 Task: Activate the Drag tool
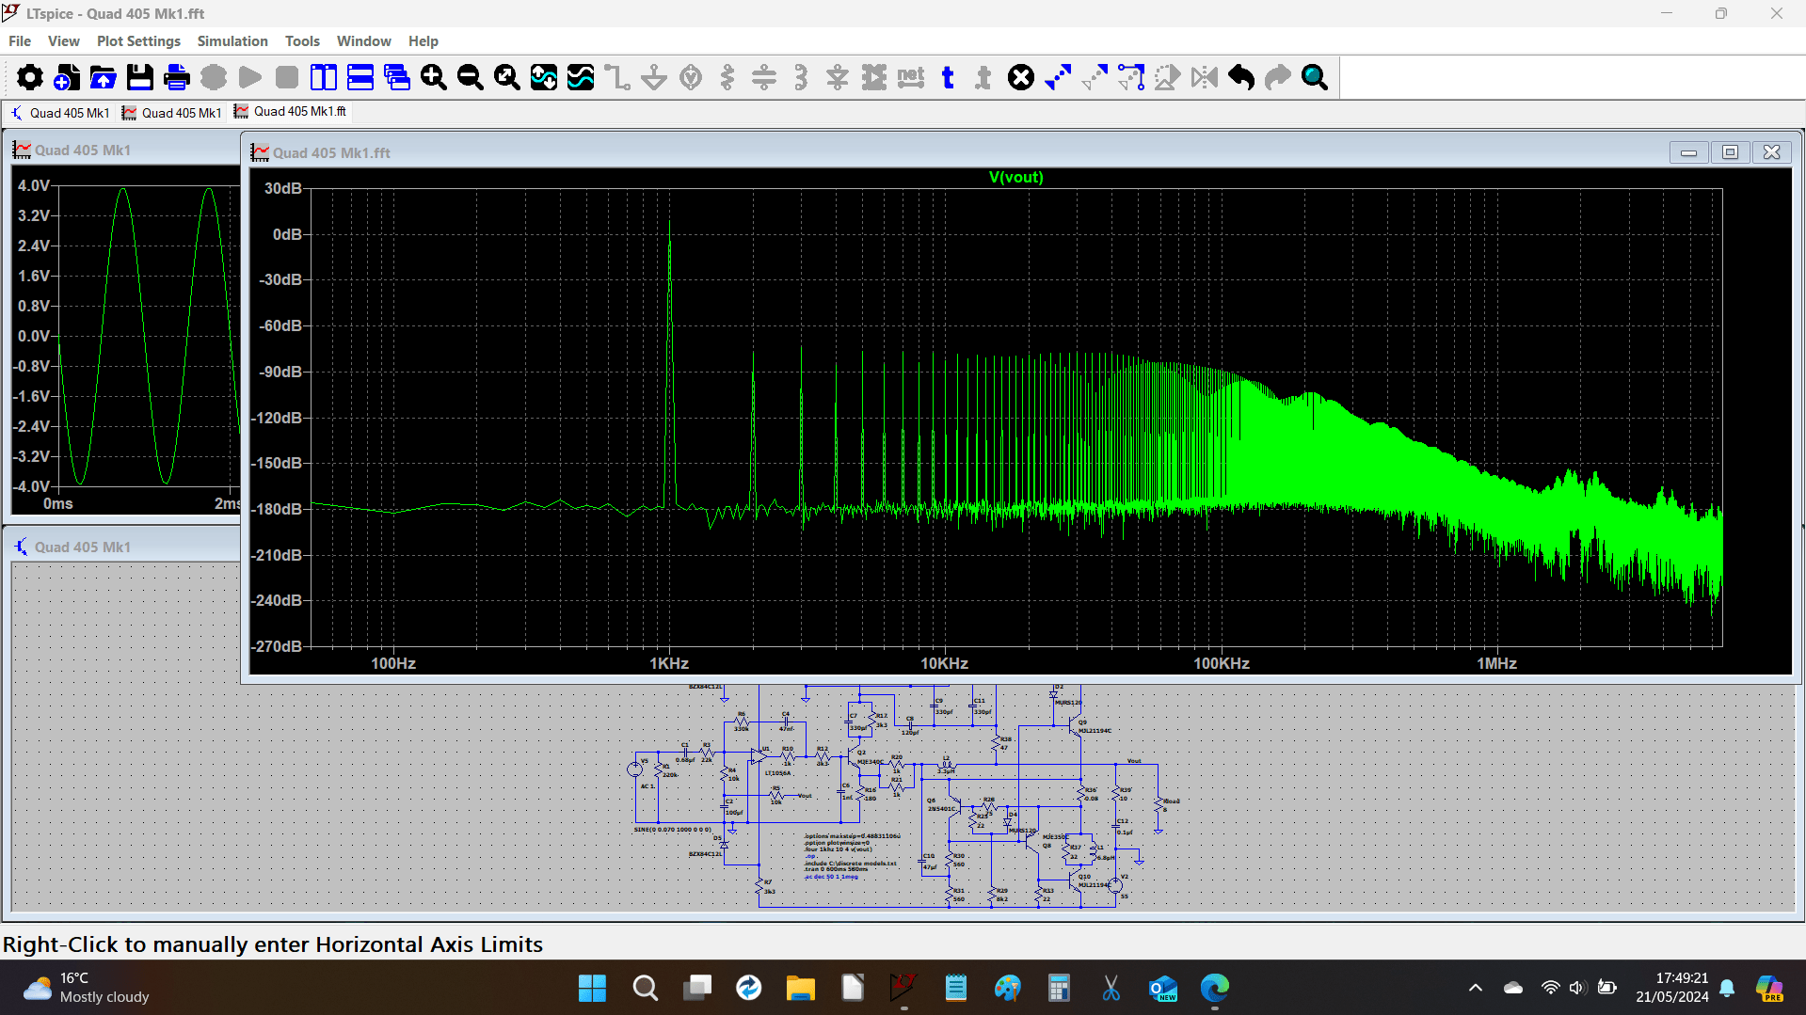1131,77
